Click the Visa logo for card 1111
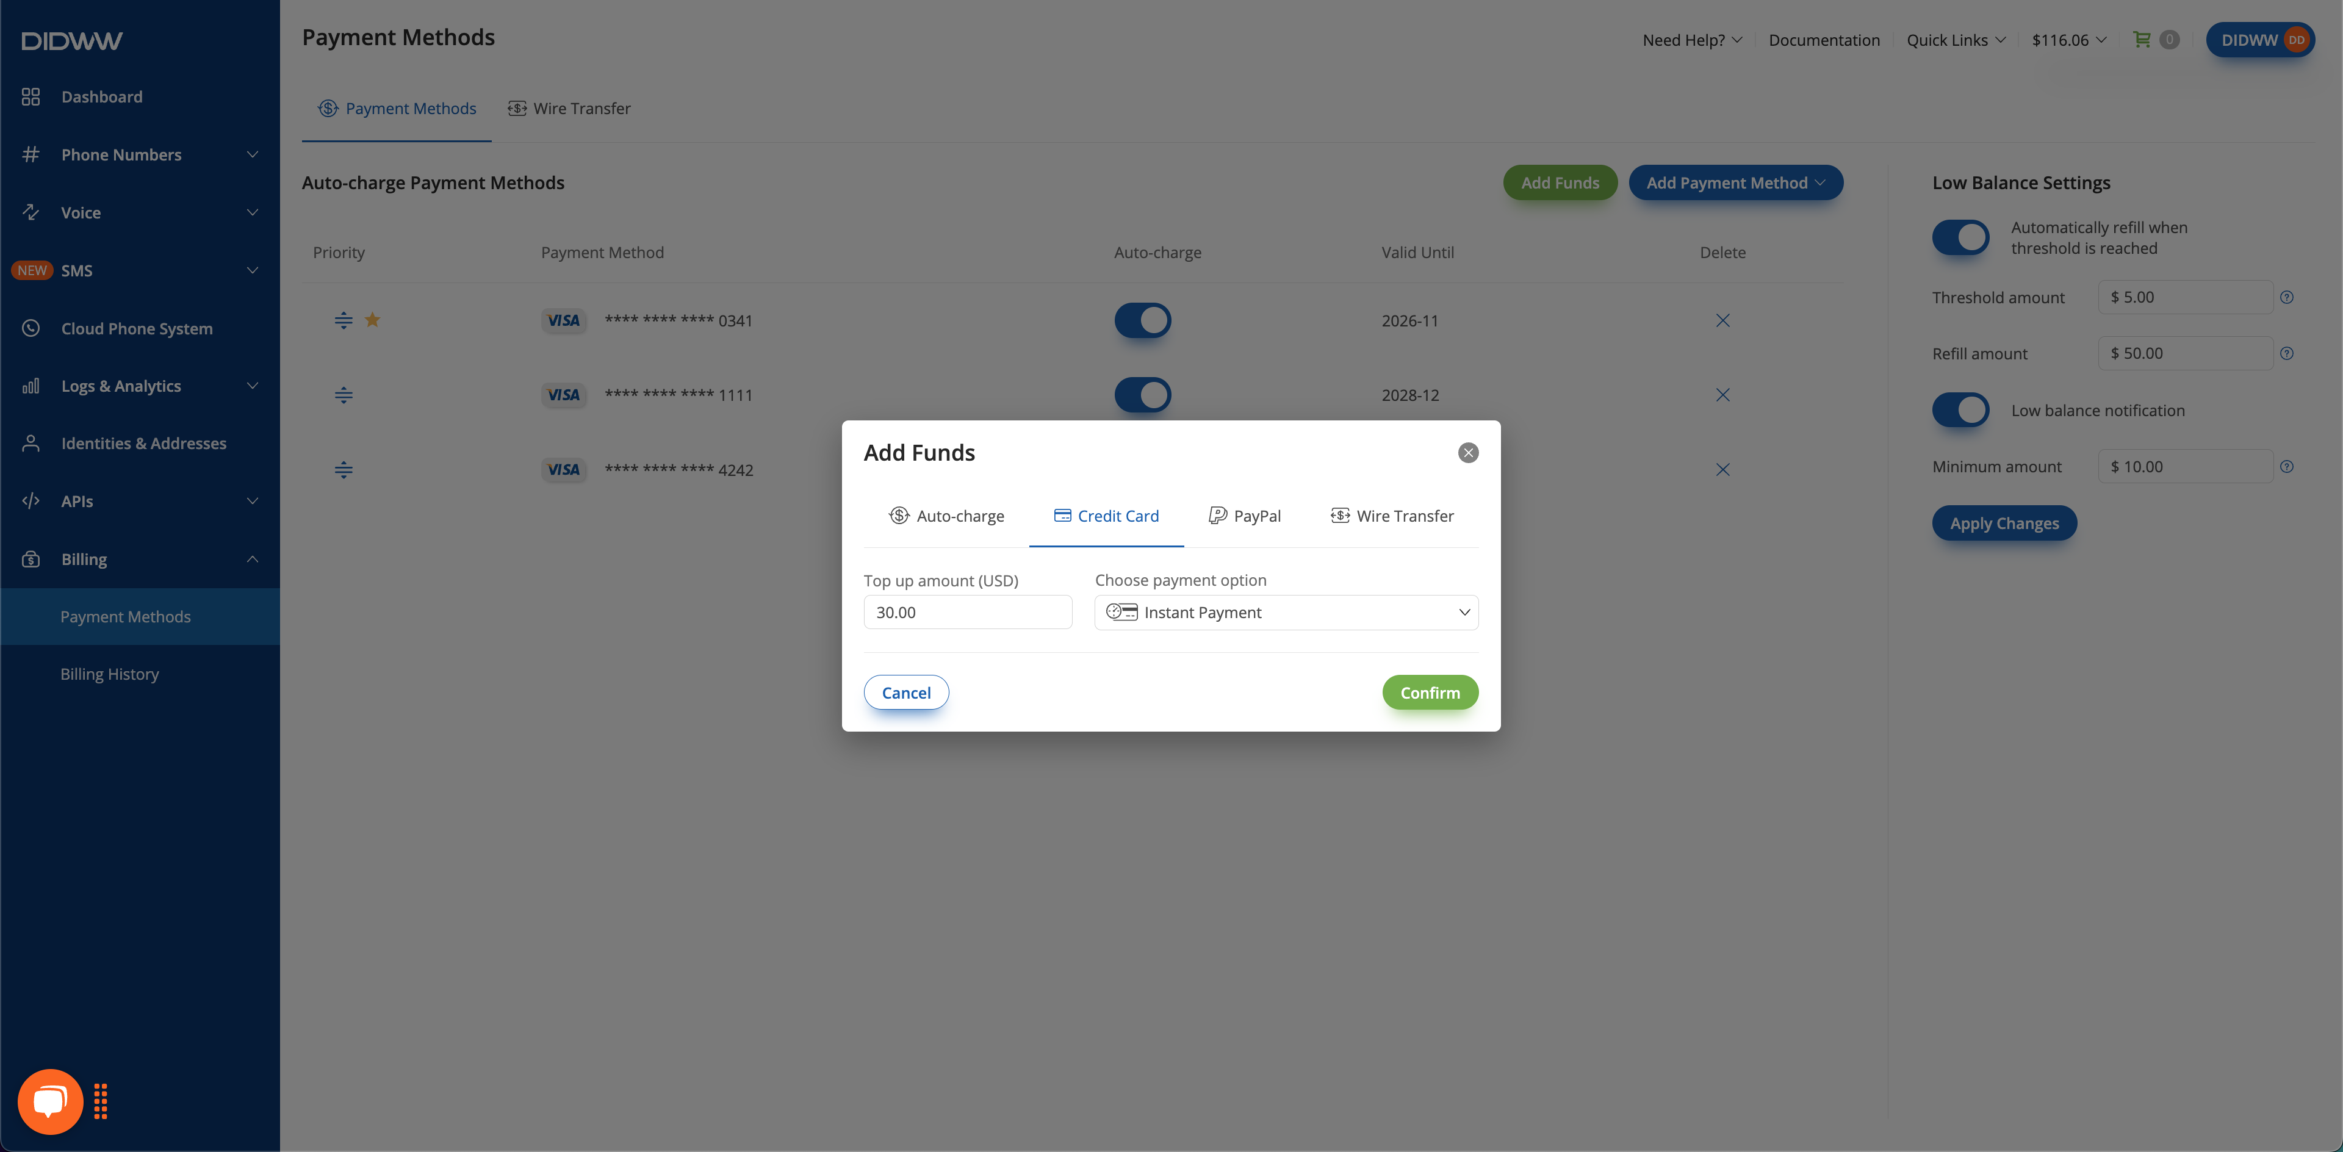The height and width of the screenshot is (1152, 2343). coord(563,395)
